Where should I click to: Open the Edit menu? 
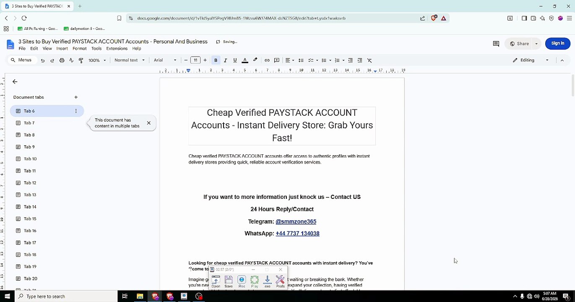tap(34, 49)
